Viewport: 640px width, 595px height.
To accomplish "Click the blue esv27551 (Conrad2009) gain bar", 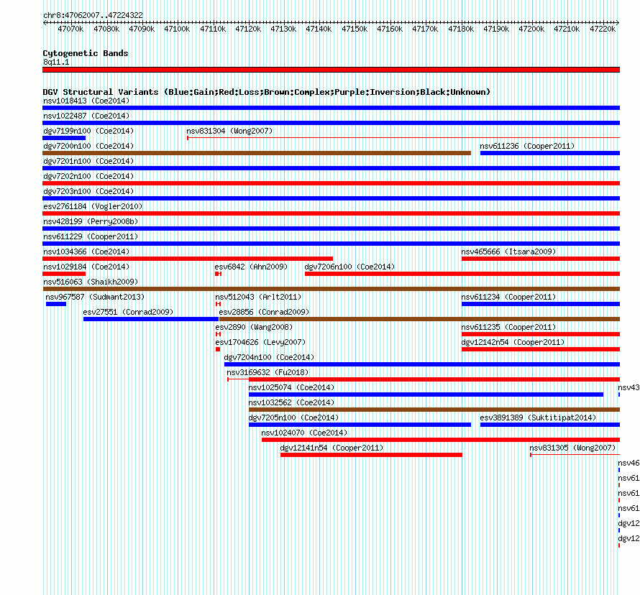I will point(151,319).
